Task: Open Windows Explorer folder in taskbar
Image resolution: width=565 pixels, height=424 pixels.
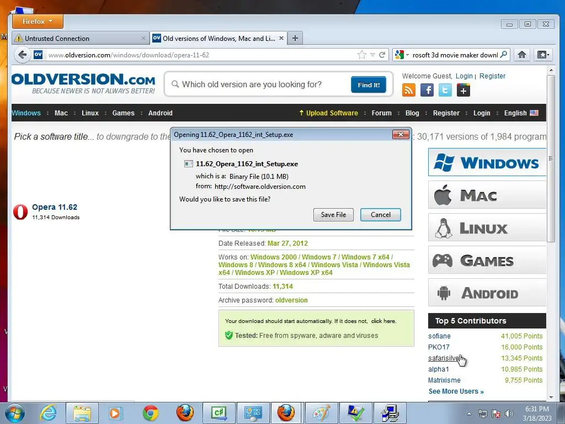Action: (82, 413)
